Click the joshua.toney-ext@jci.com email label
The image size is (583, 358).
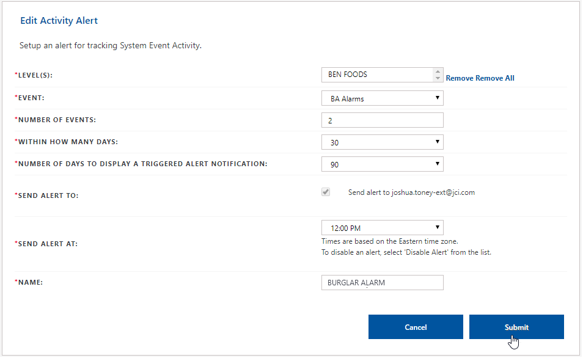click(x=411, y=192)
